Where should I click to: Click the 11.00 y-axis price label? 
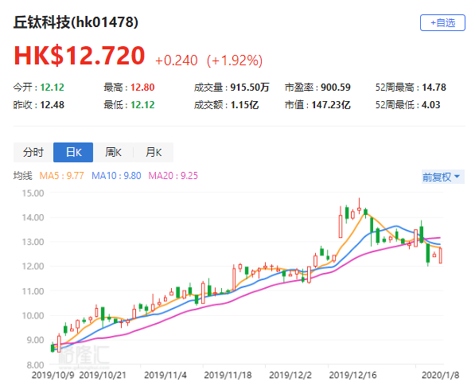tap(33, 291)
